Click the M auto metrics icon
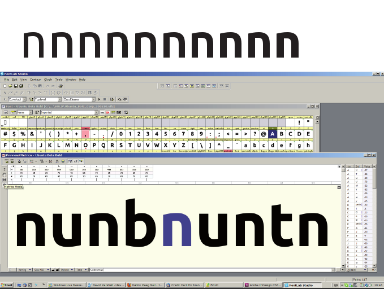Viewport: 384px width, 289px height. [50, 161]
